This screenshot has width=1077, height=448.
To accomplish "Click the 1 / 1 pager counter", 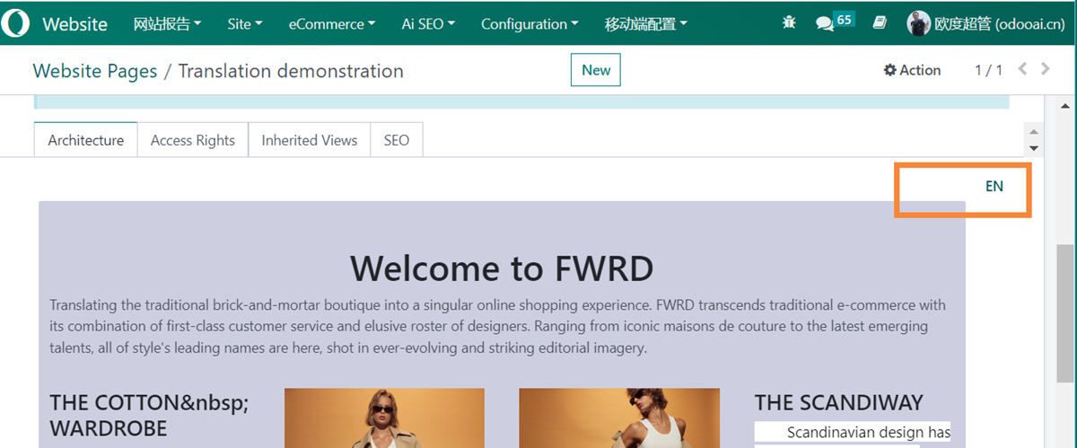I will [x=988, y=70].
